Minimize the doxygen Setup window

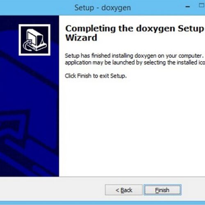[188, 7]
